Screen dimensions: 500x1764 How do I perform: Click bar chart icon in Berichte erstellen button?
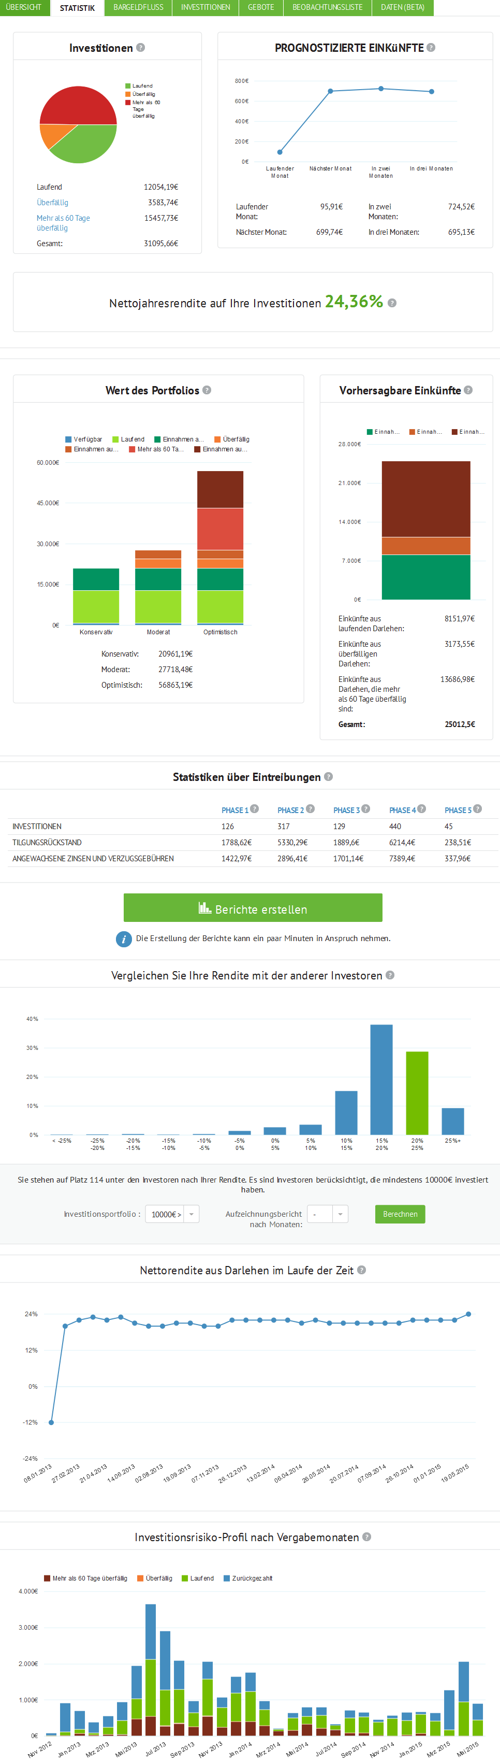tap(204, 908)
